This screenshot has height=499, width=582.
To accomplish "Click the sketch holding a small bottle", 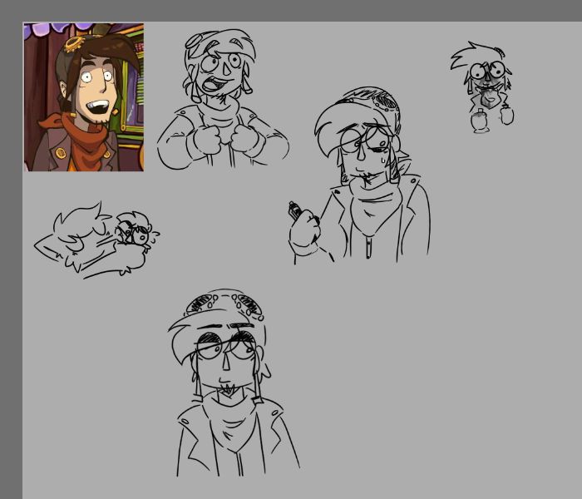I will coord(359,175).
